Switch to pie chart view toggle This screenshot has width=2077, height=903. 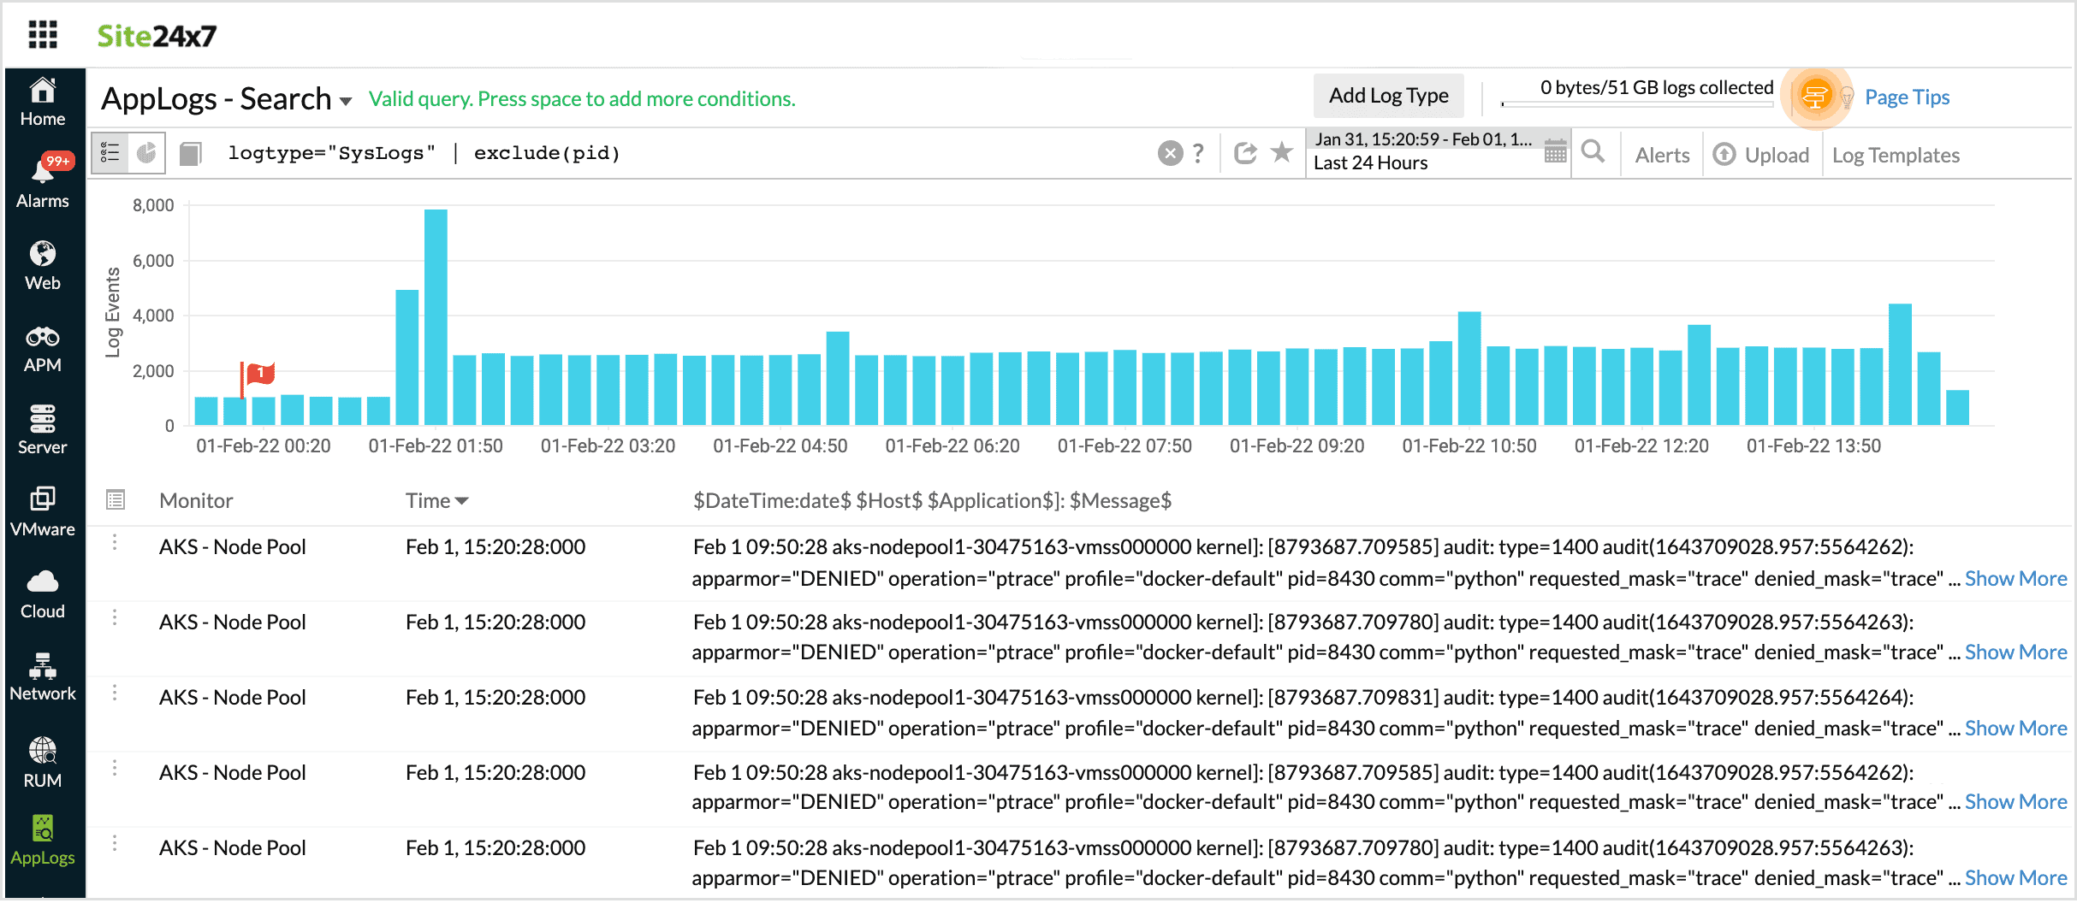(147, 153)
